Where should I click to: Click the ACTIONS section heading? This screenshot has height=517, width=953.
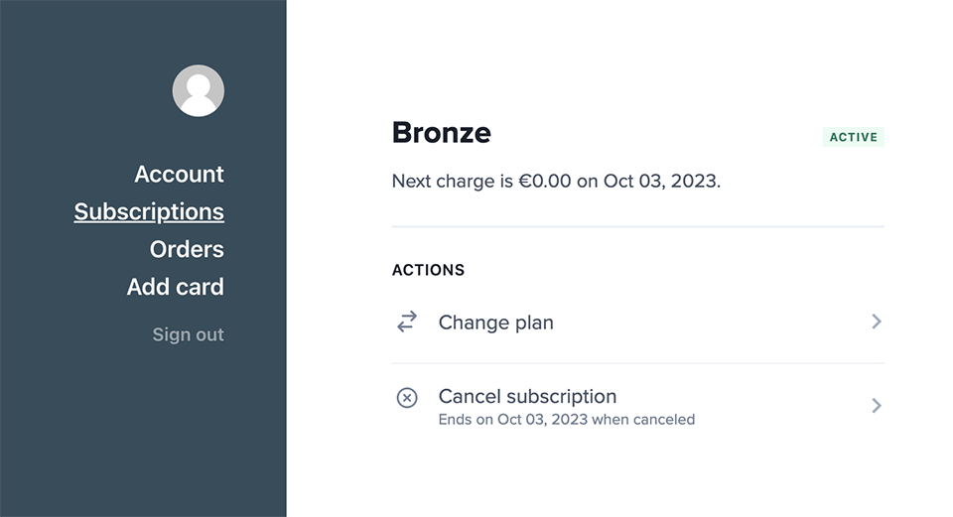tap(428, 270)
